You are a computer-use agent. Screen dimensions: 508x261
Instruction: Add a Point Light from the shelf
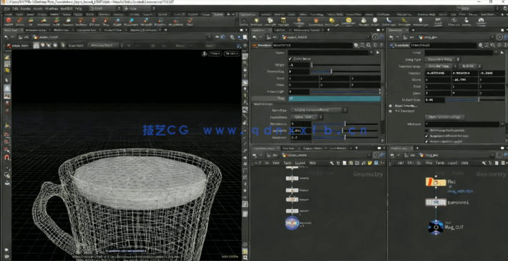[256, 21]
